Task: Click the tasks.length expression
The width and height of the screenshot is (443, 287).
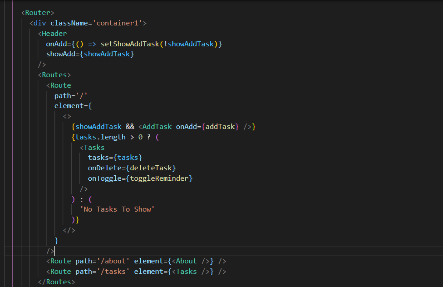Action: (100, 137)
